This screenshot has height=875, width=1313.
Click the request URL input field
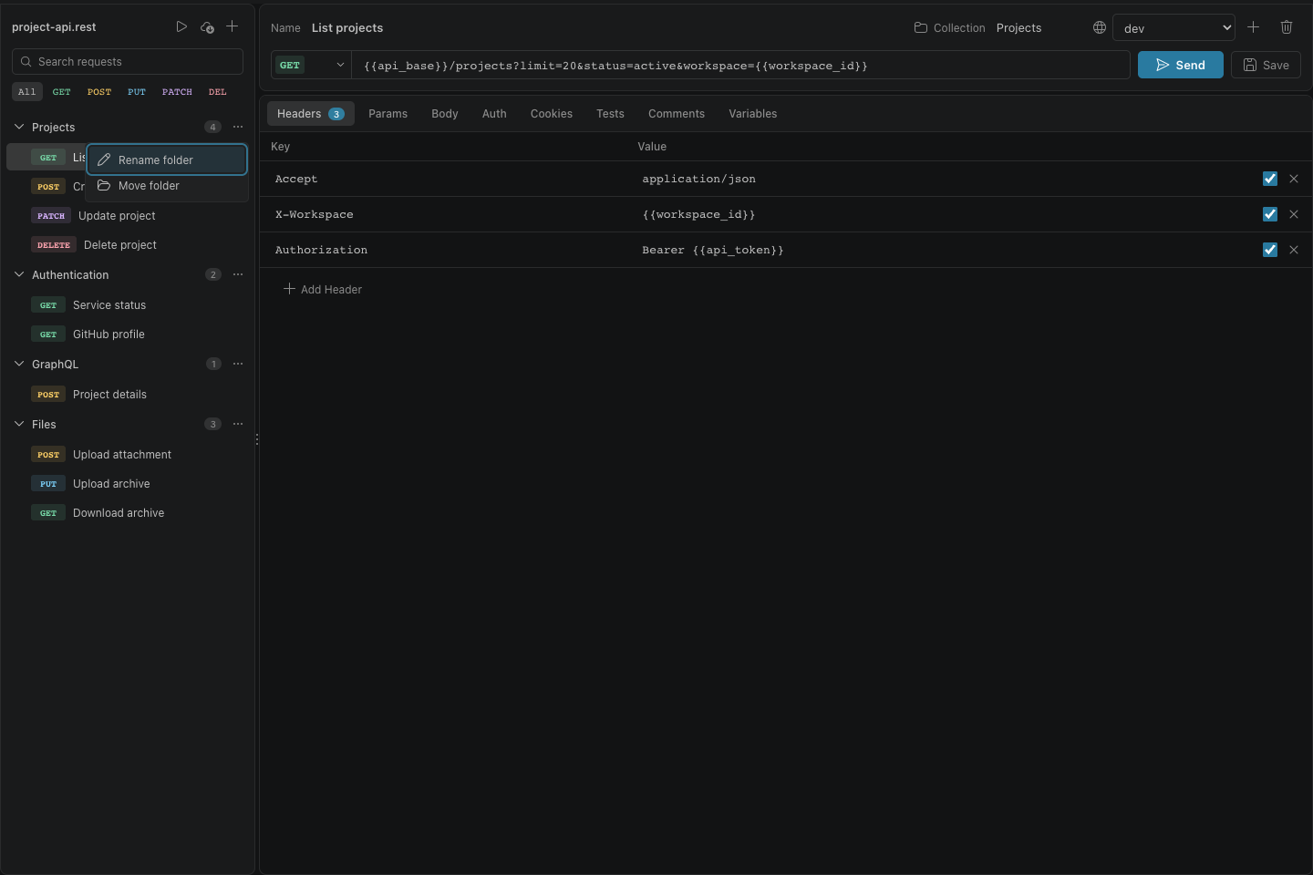(740, 65)
